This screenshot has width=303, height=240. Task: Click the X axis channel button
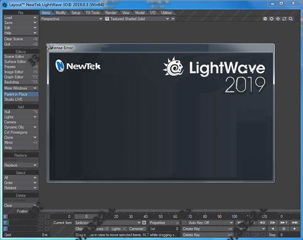point(6,216)
